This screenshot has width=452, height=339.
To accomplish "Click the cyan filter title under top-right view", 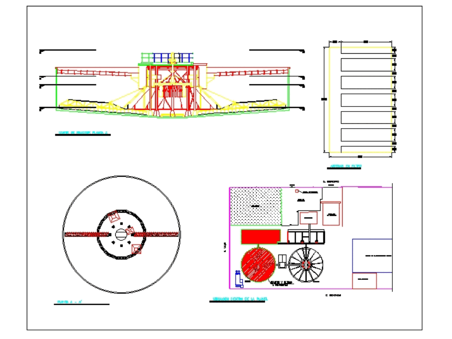I will coord(346,166).
